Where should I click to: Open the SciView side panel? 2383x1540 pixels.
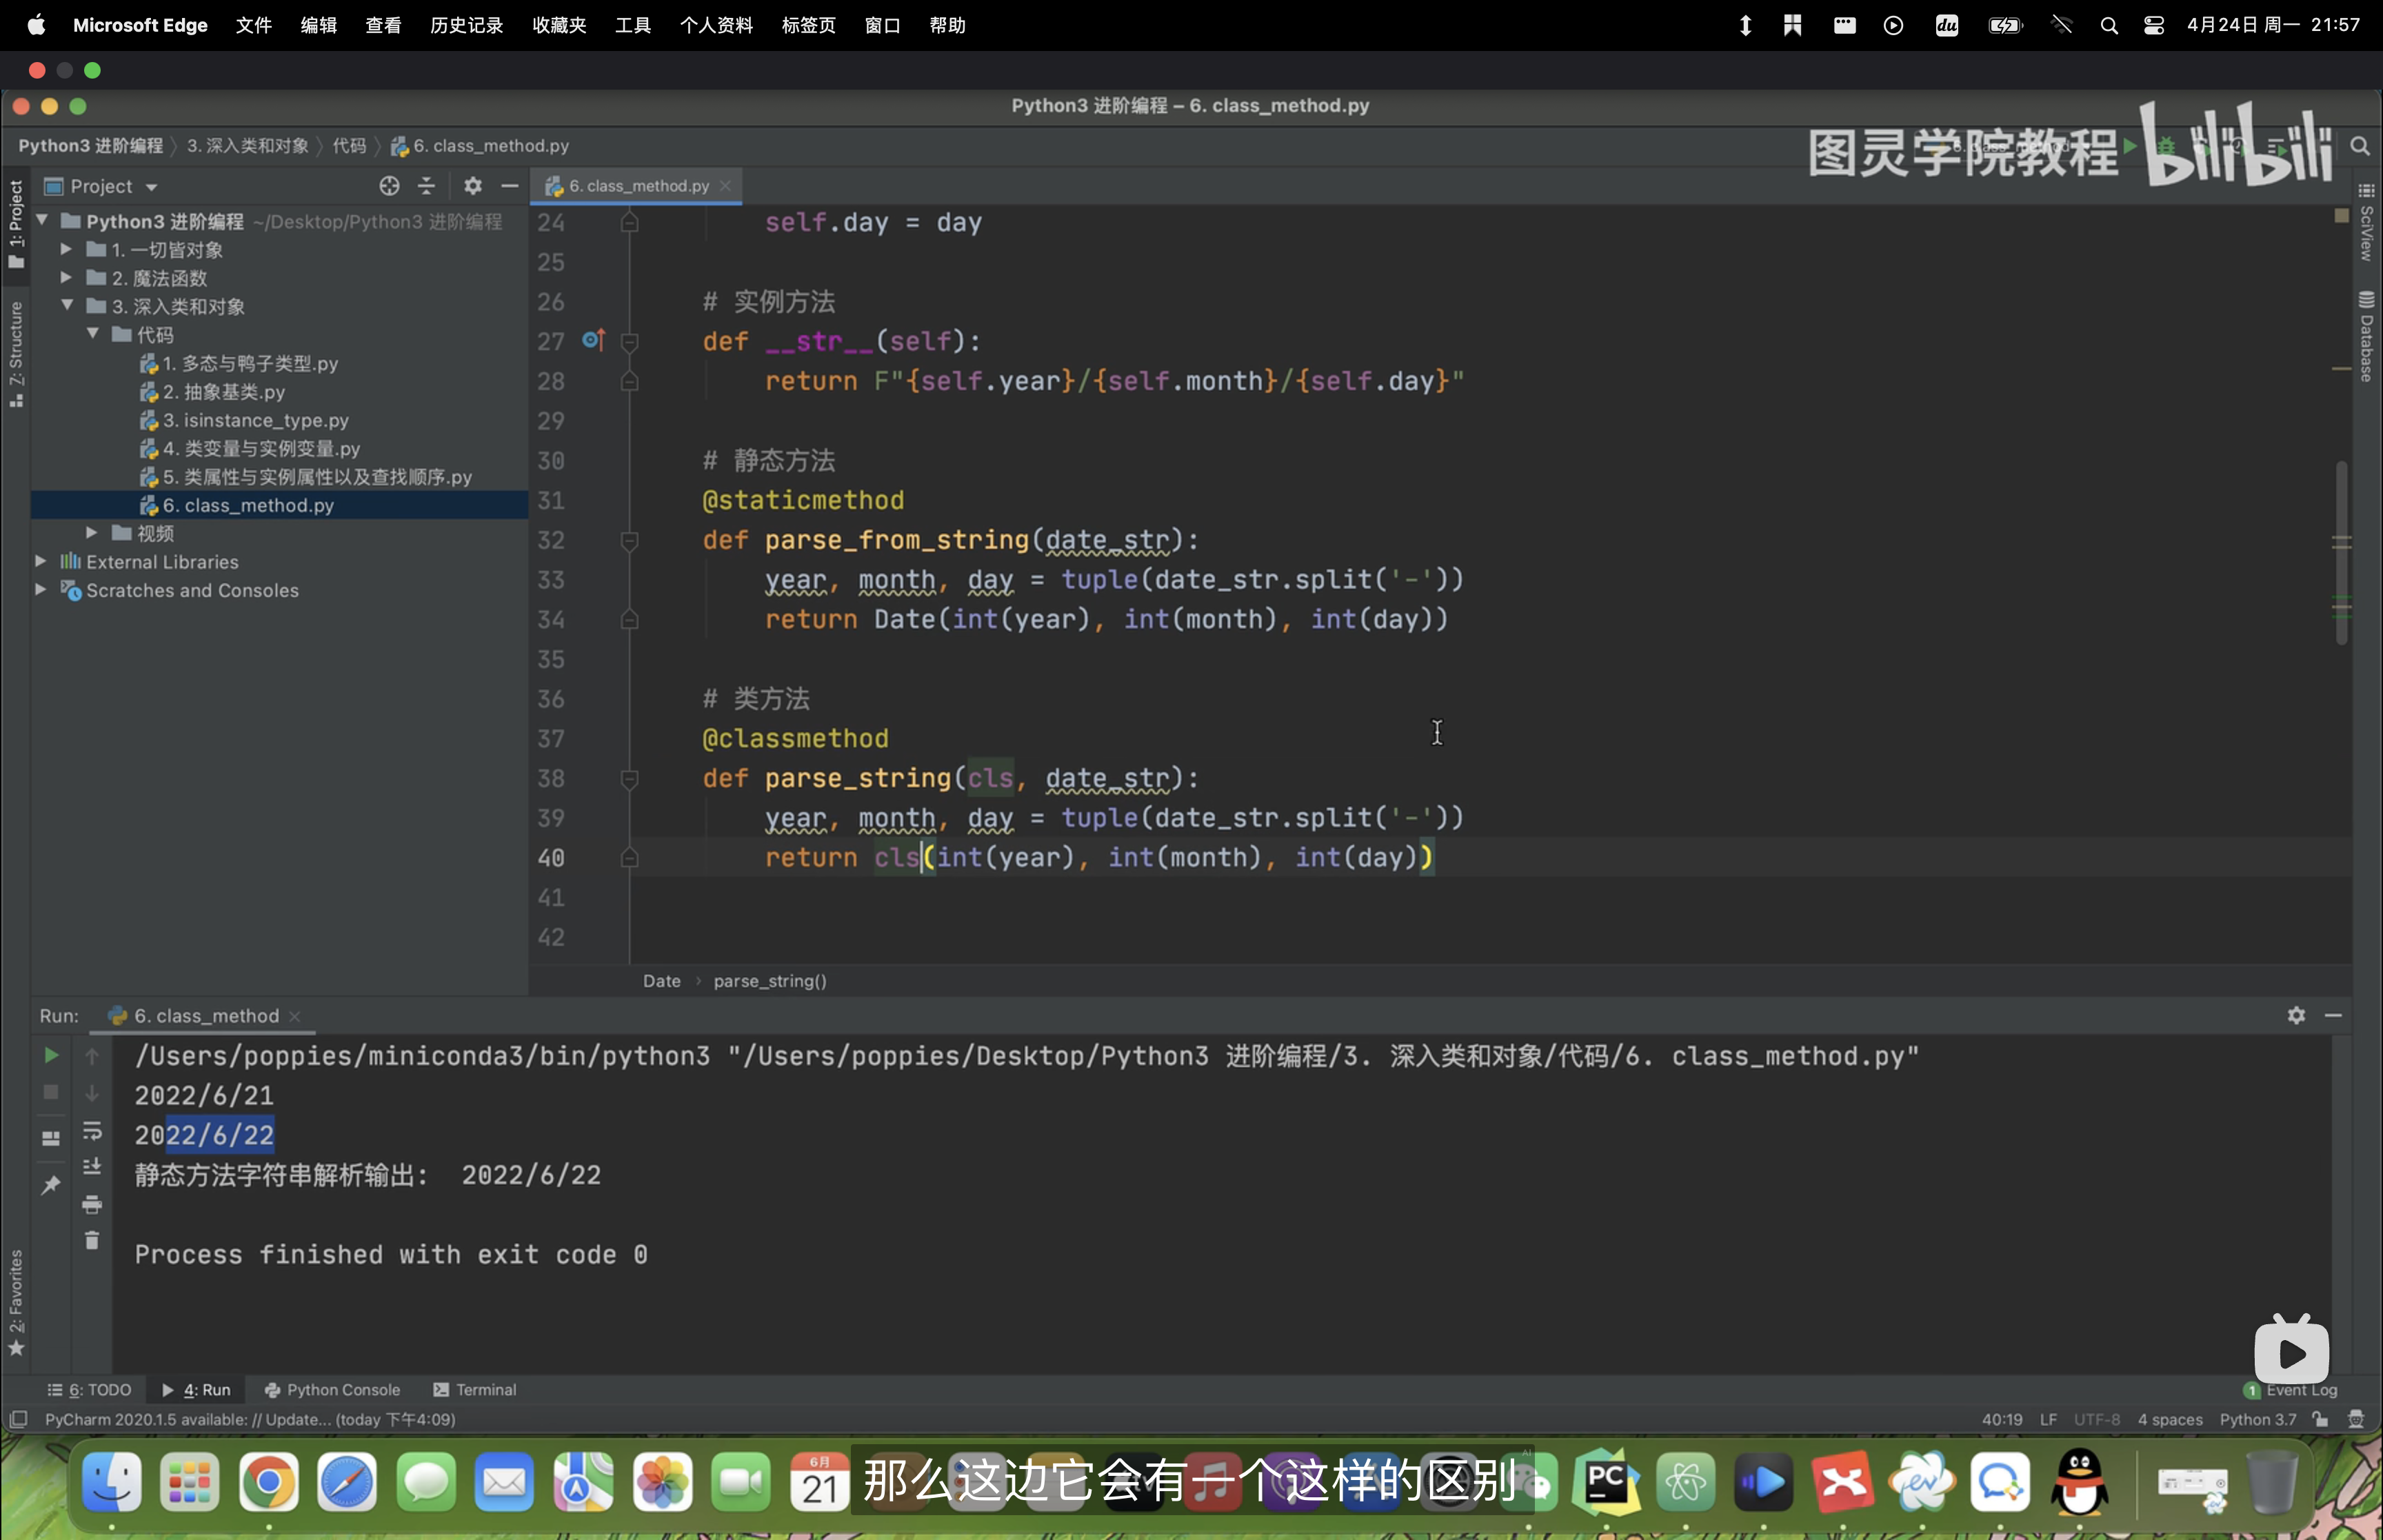click(2366, 223)
